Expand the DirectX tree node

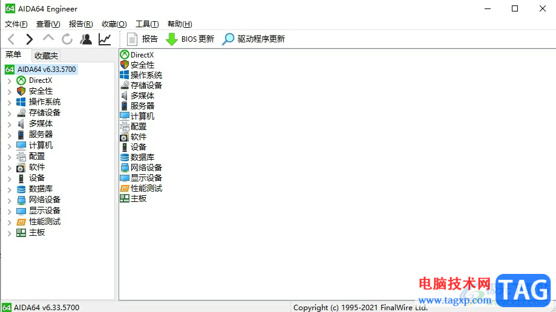point(10,81)
